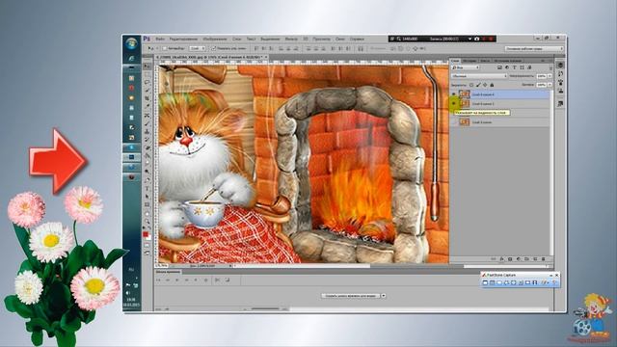The height and width of the screenshot is (347, 617).
Task: Toggle lock image pixels (brush icon)
Action: coord(478,85)
